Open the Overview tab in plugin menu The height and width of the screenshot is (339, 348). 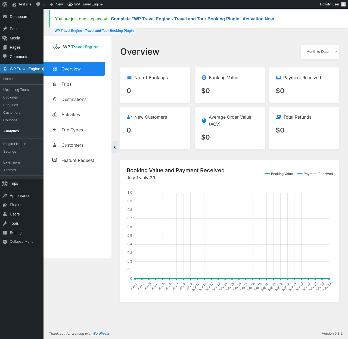(x=74, y=69)
